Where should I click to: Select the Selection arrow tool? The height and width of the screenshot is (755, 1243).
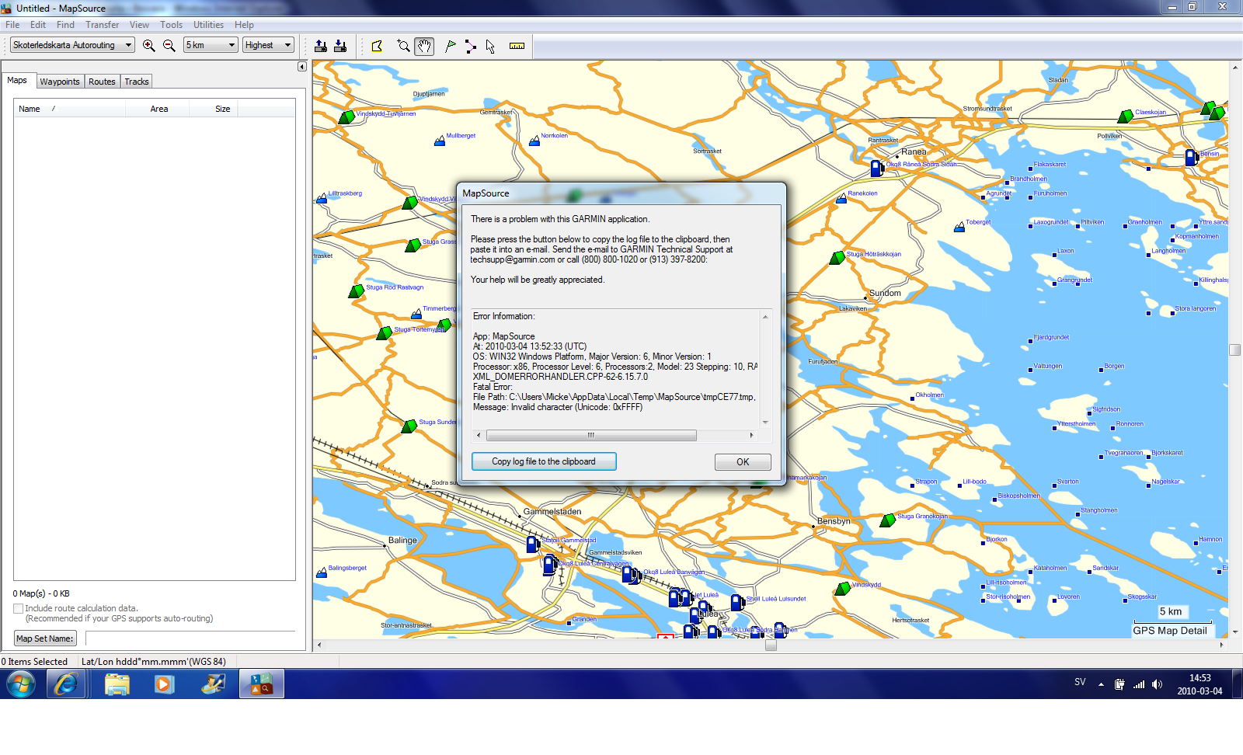click(490, 46)
